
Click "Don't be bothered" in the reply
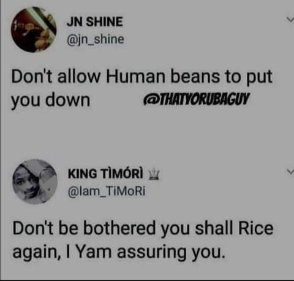point(84,228)
